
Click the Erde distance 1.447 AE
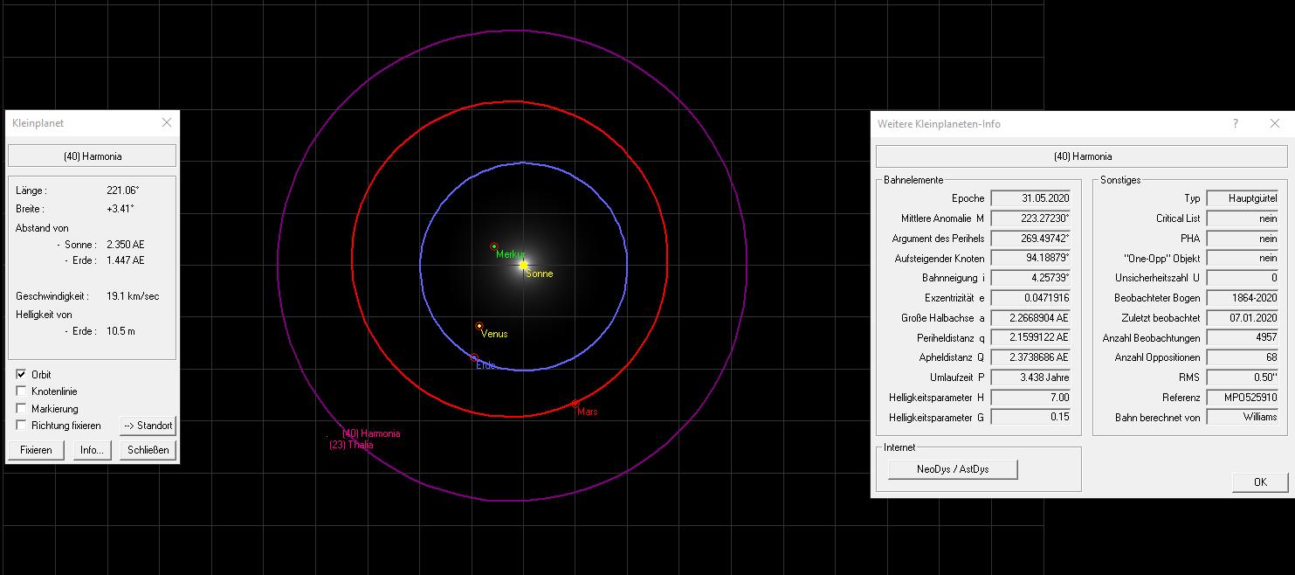point(125,260)
